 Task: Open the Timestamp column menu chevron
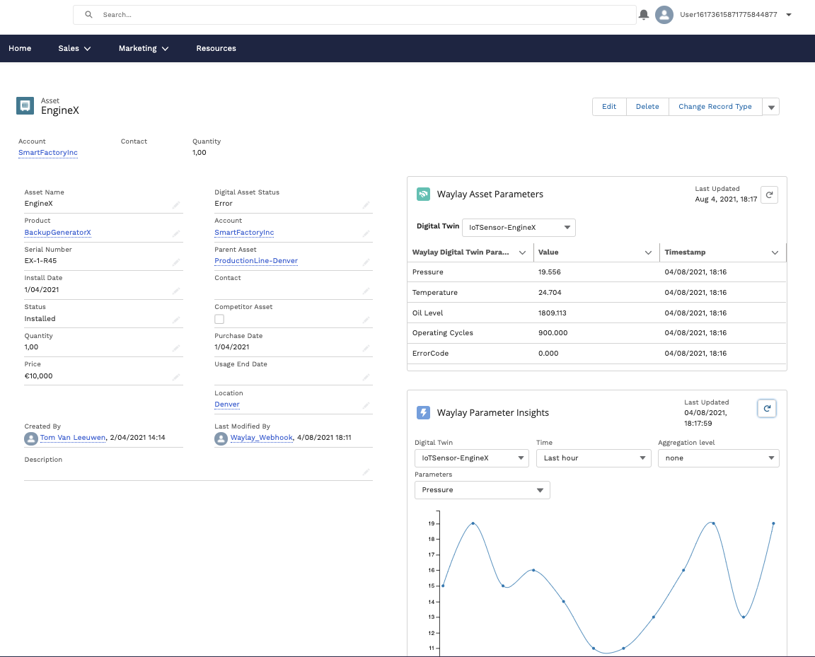click(775, 252)
